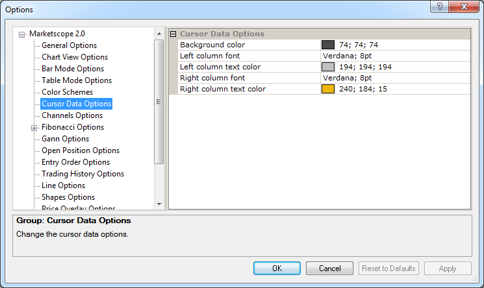Click the tree vertical scrollbar thumb
The width and height of the screenshot is (484, 288).
click(159, 102)
